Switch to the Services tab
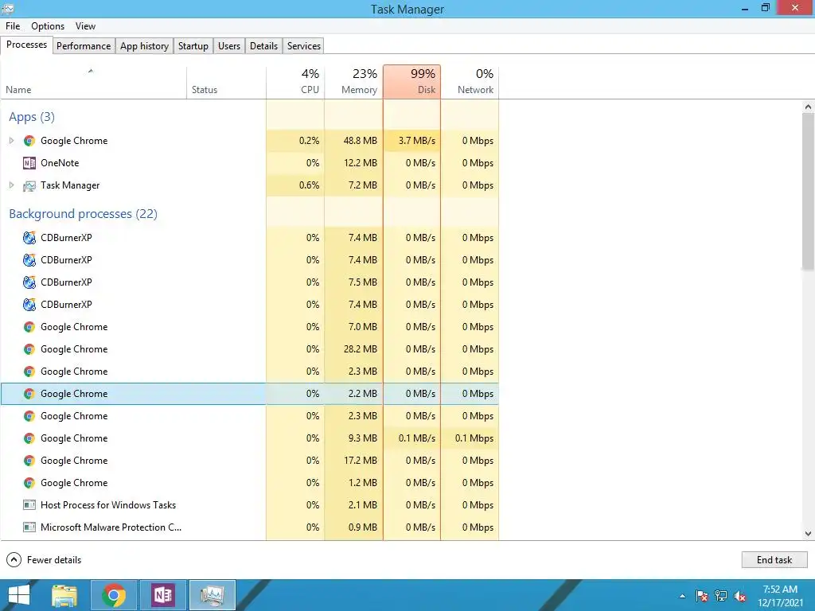This screenshot has width=815, height=611. (x=304, y=45)
